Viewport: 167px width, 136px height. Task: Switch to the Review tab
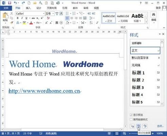[x=86, y=8]
